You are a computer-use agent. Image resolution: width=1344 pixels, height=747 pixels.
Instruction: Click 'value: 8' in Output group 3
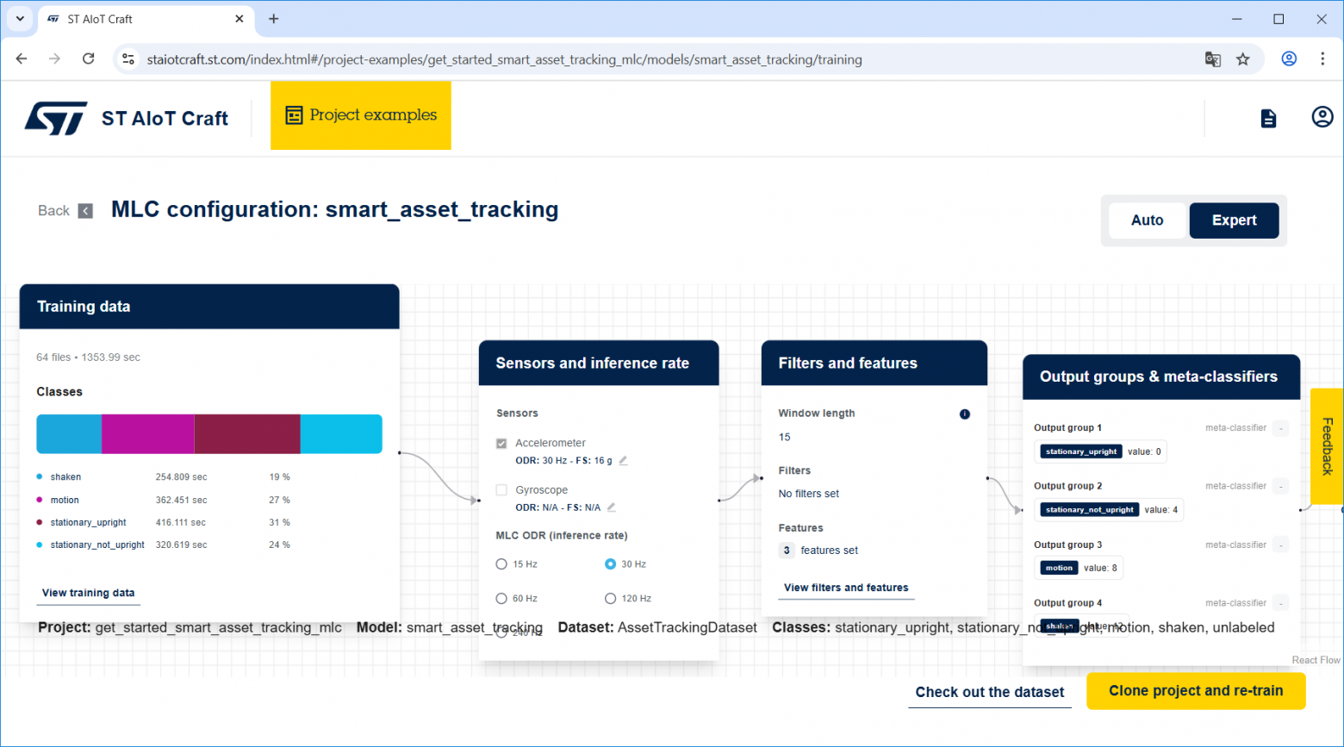[1100, 568]
